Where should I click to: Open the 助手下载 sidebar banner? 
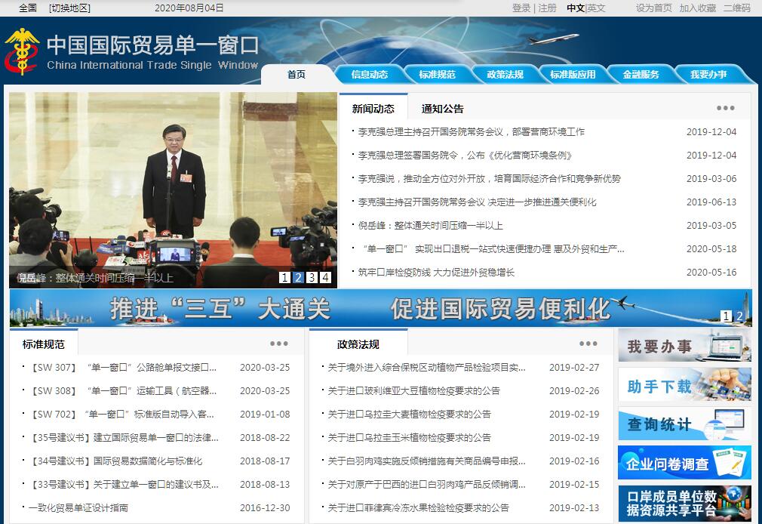click(684, 385)
